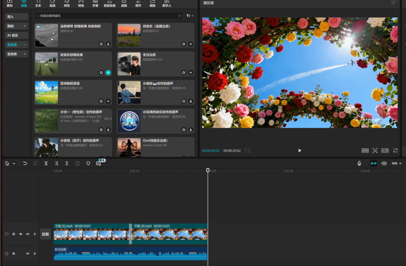The height and width of the screenshot is (266, 406).
Task: Click the 封面 cover button on timeline
Action: click(45, 234)
